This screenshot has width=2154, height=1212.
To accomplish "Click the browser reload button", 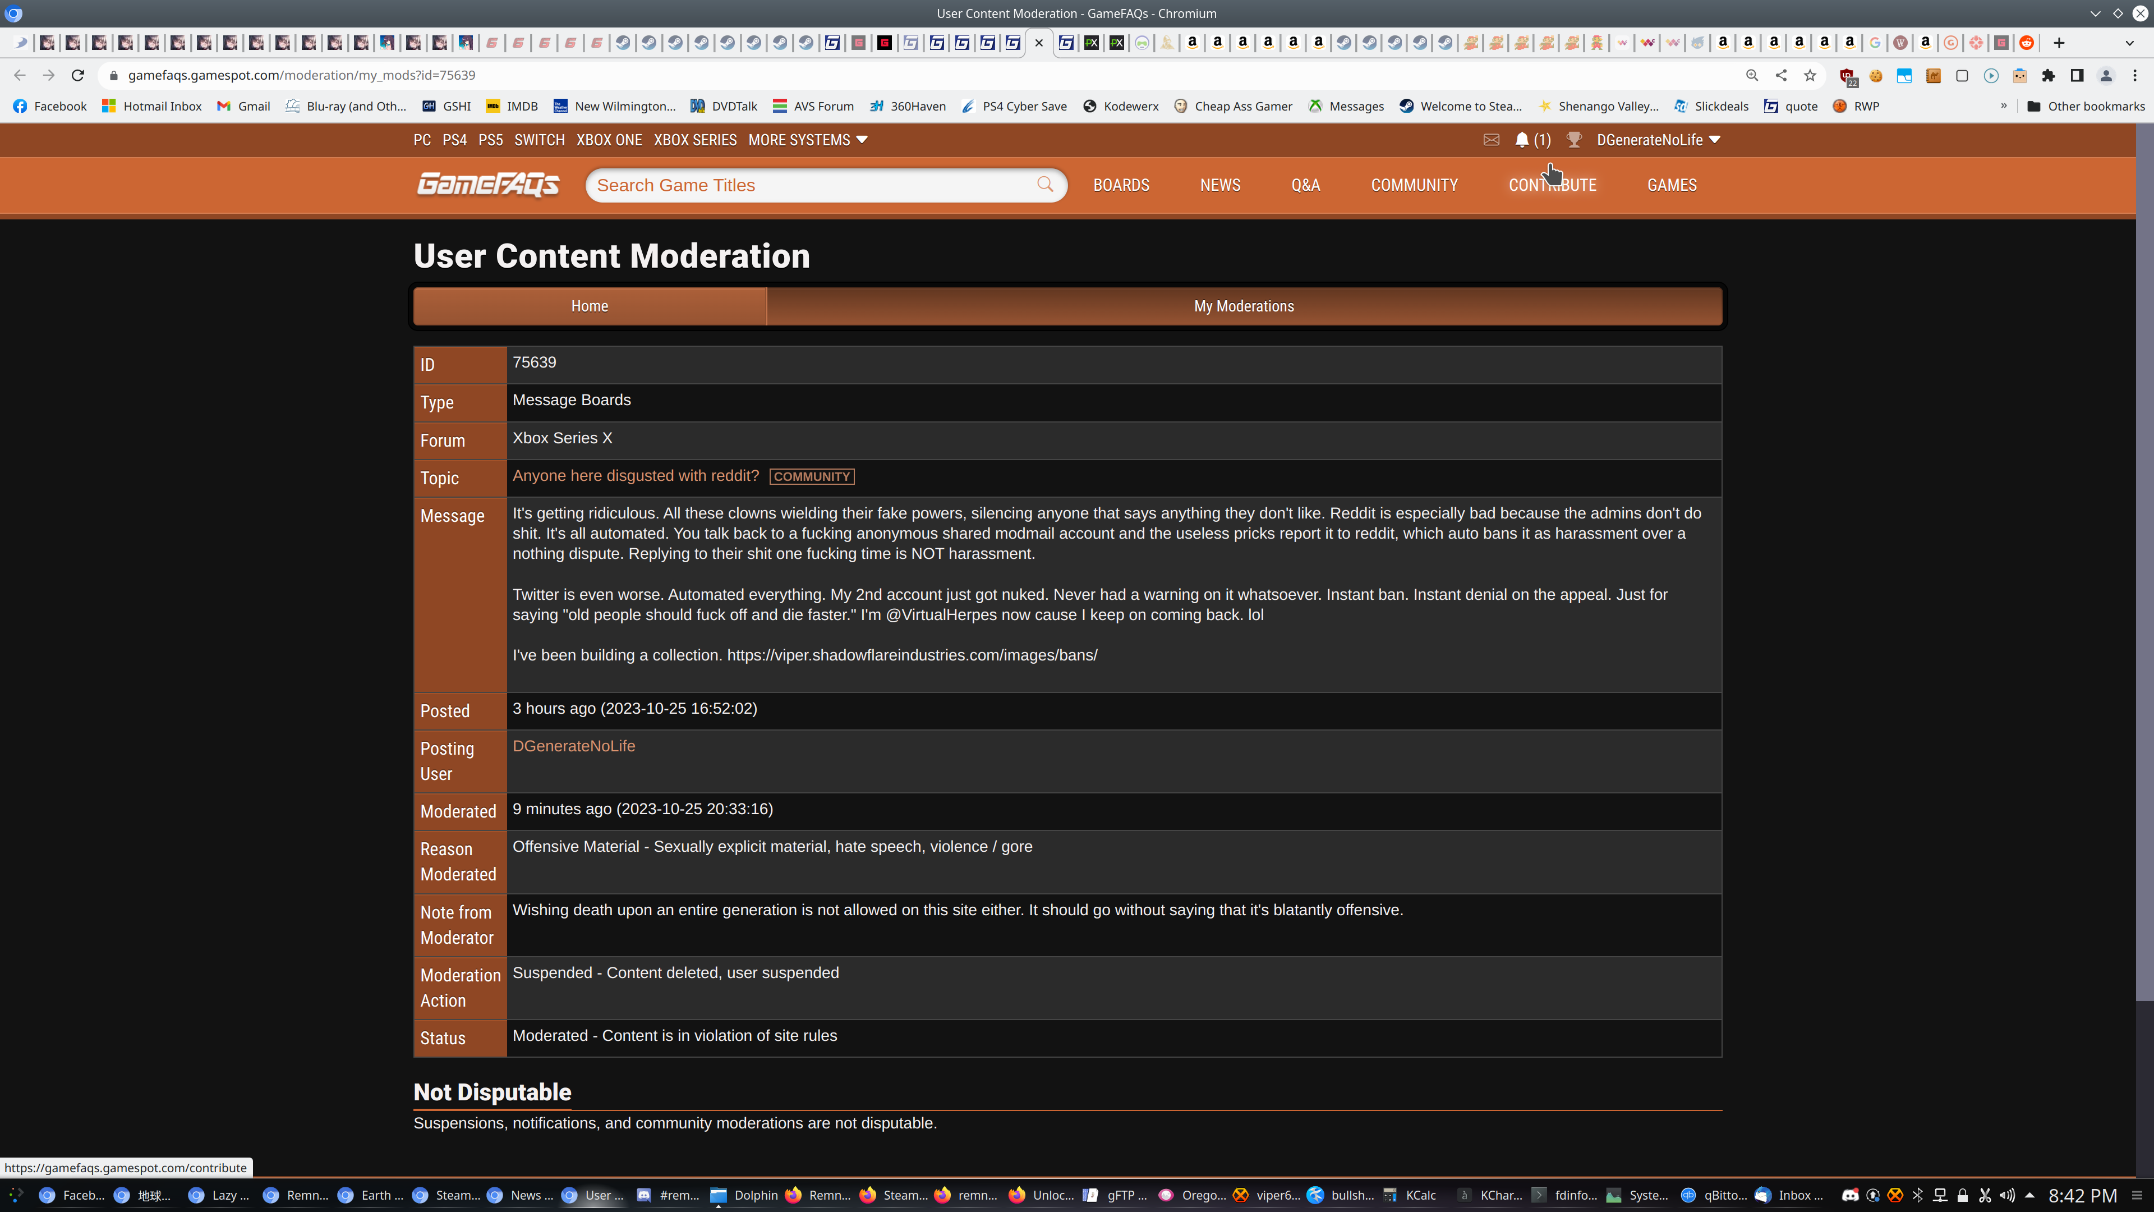I will click(78, 75).
